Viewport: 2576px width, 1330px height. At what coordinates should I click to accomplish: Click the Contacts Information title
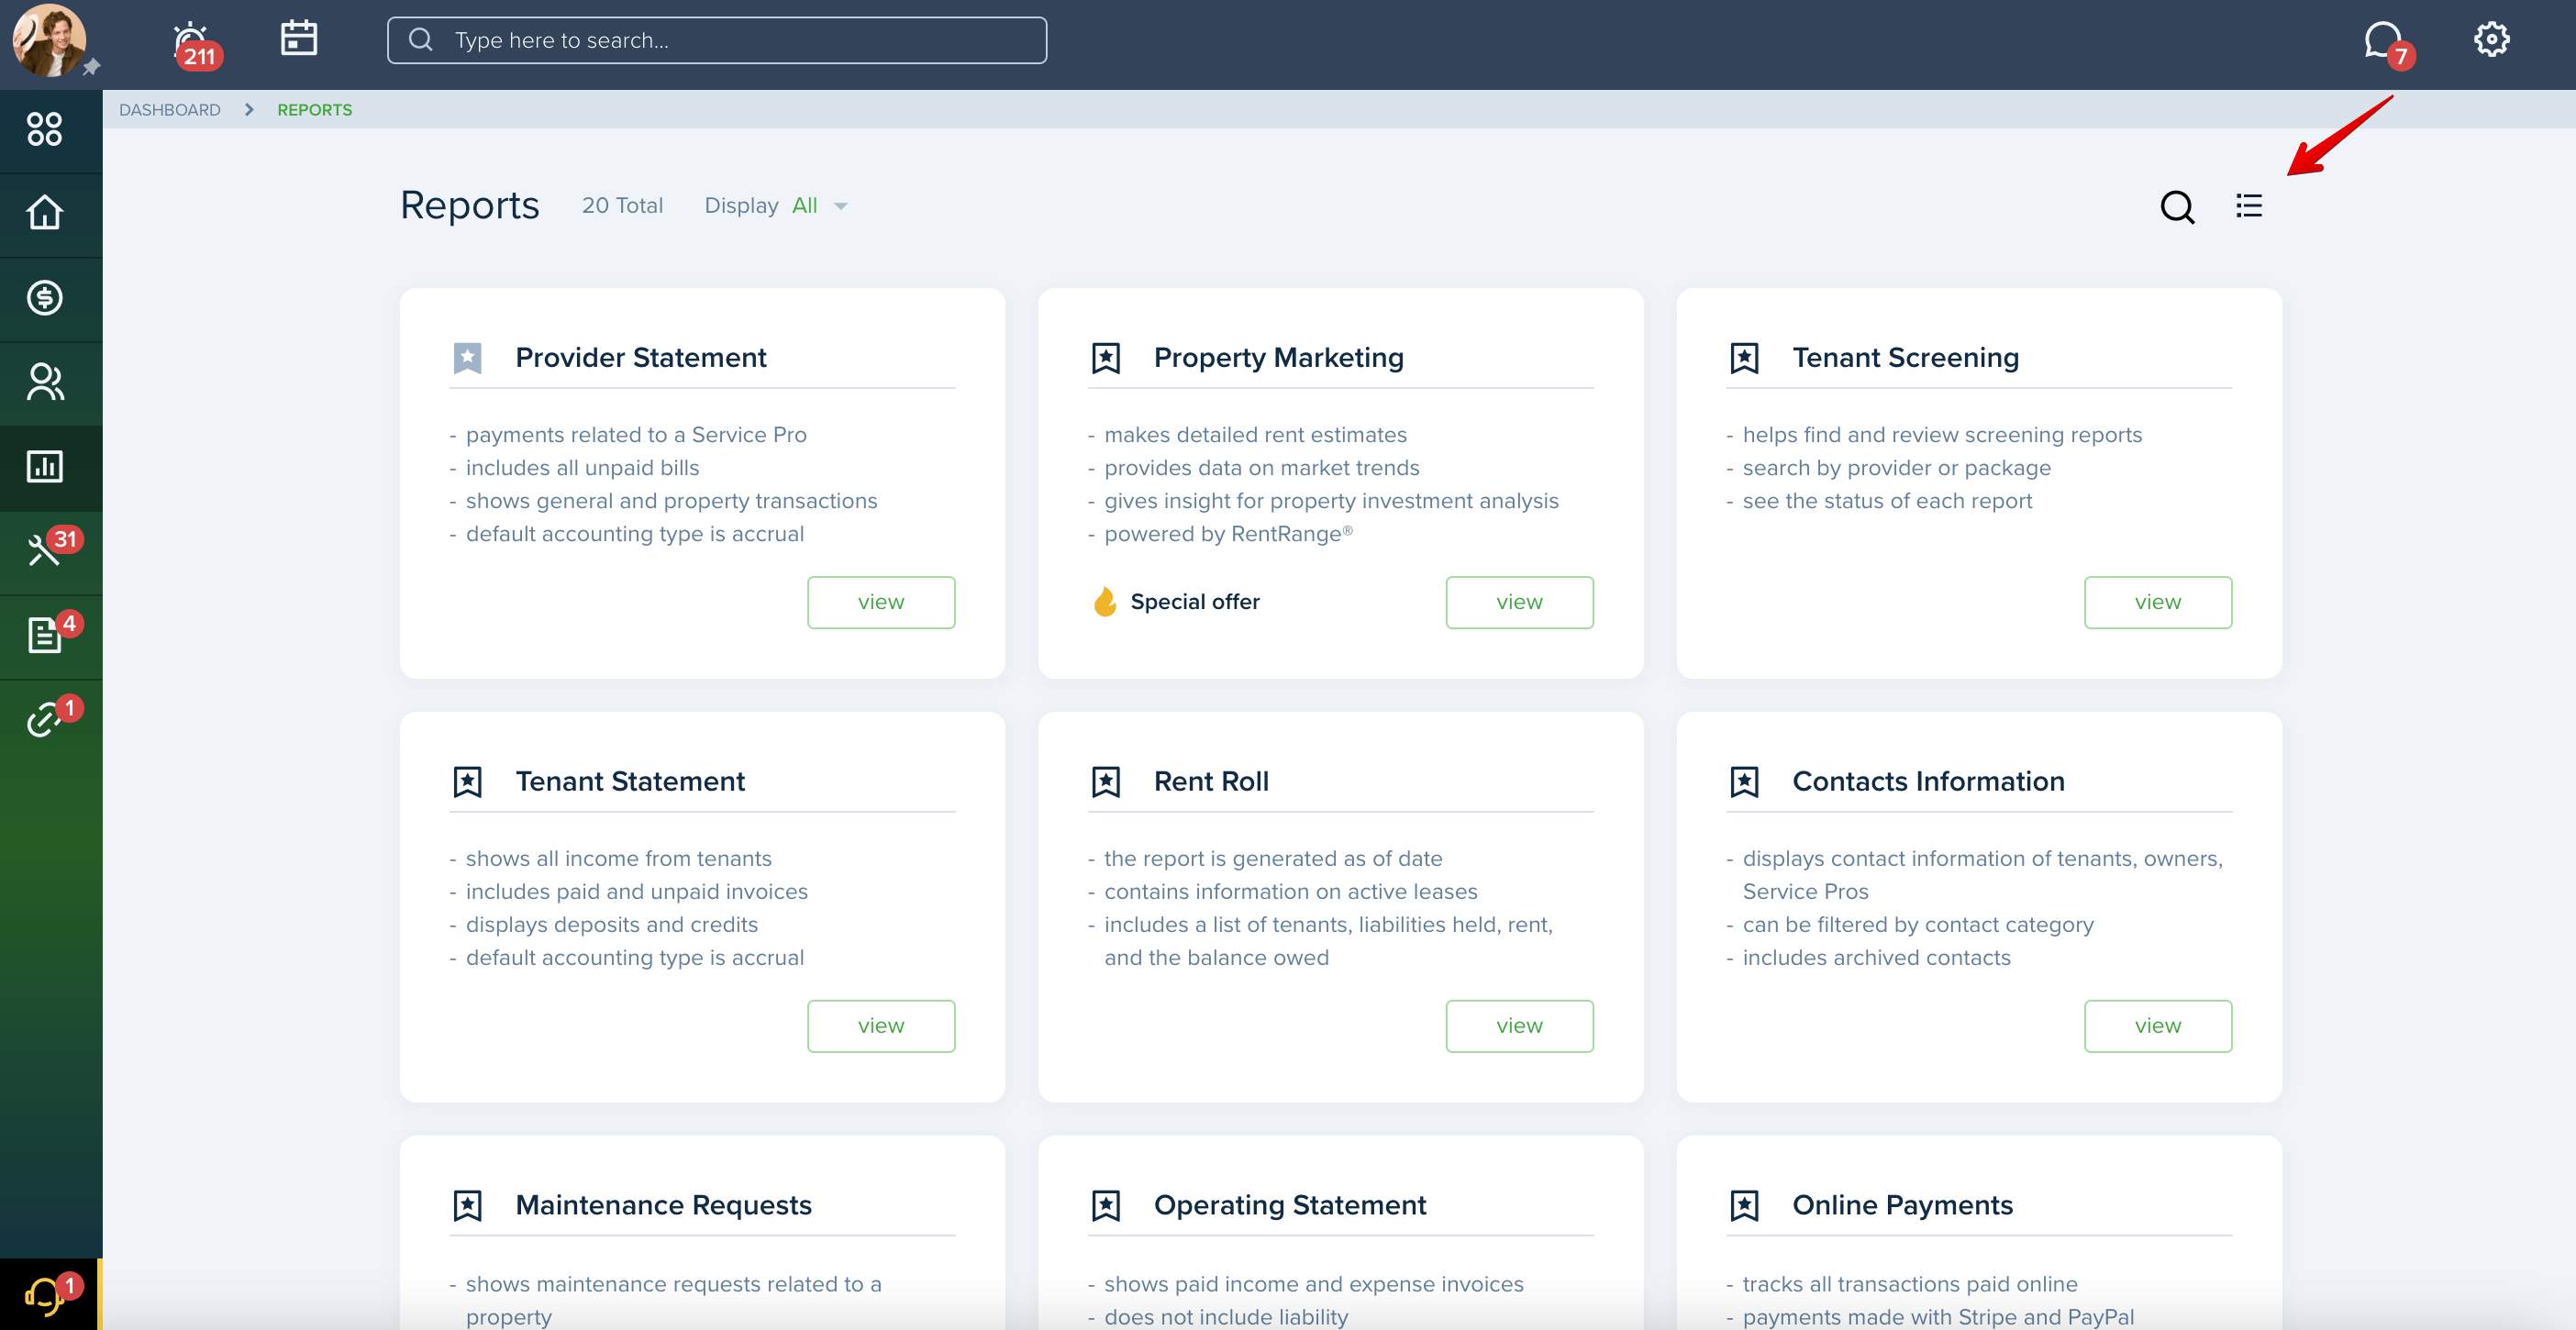tap(1928, 782)
